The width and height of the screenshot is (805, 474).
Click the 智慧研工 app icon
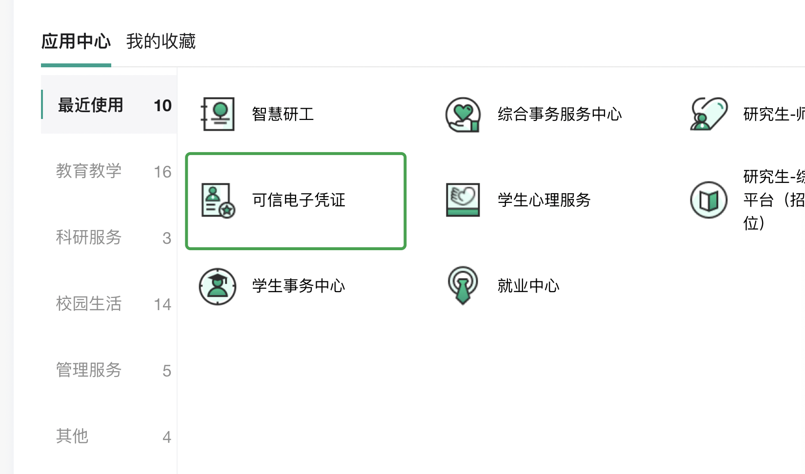pyautogui.click(x=218, y=114)
